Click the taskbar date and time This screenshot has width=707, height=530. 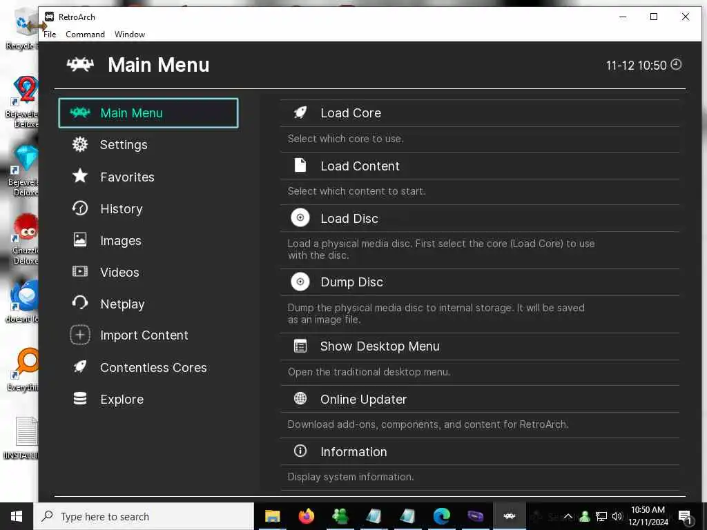click(x=648, y=516)
